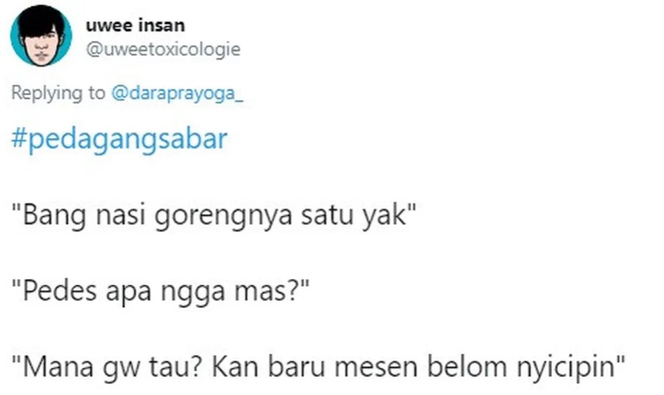Visit the @daraprayoga_ mention link
The height and width of the screenshot is (395, 664).
point(177,93)
